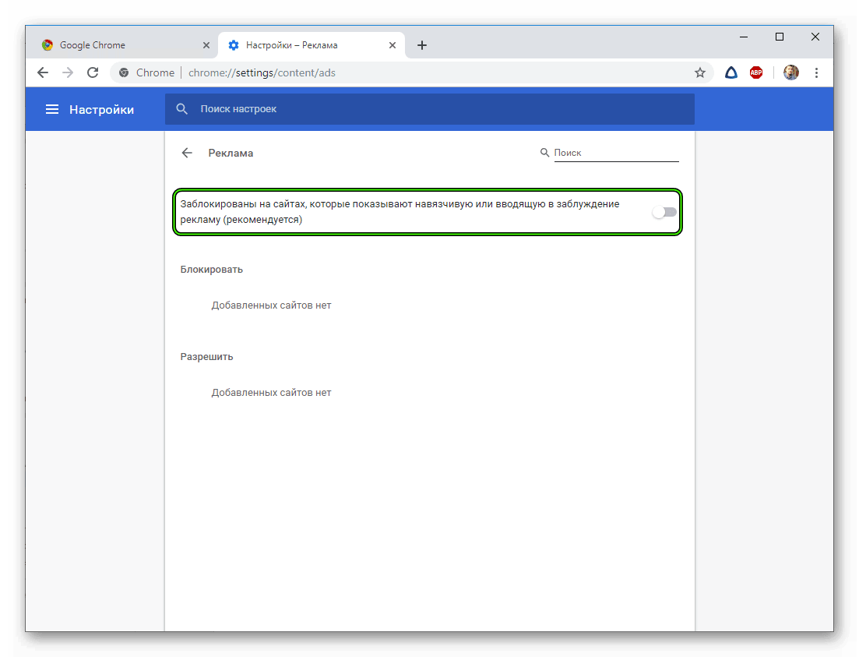Maximize the Chrome window

pyautogui.click(x=780, y=37)
